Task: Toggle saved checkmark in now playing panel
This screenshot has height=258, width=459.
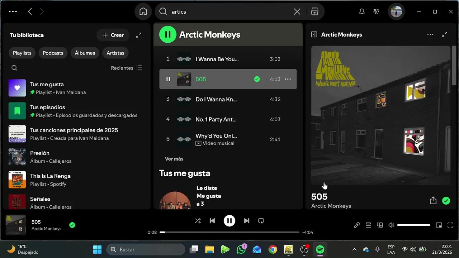Action: [x=446, y=201]
